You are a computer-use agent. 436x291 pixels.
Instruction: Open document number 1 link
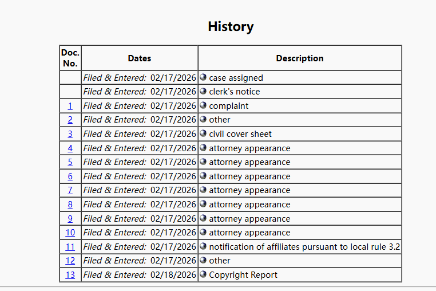coord(70,106)
